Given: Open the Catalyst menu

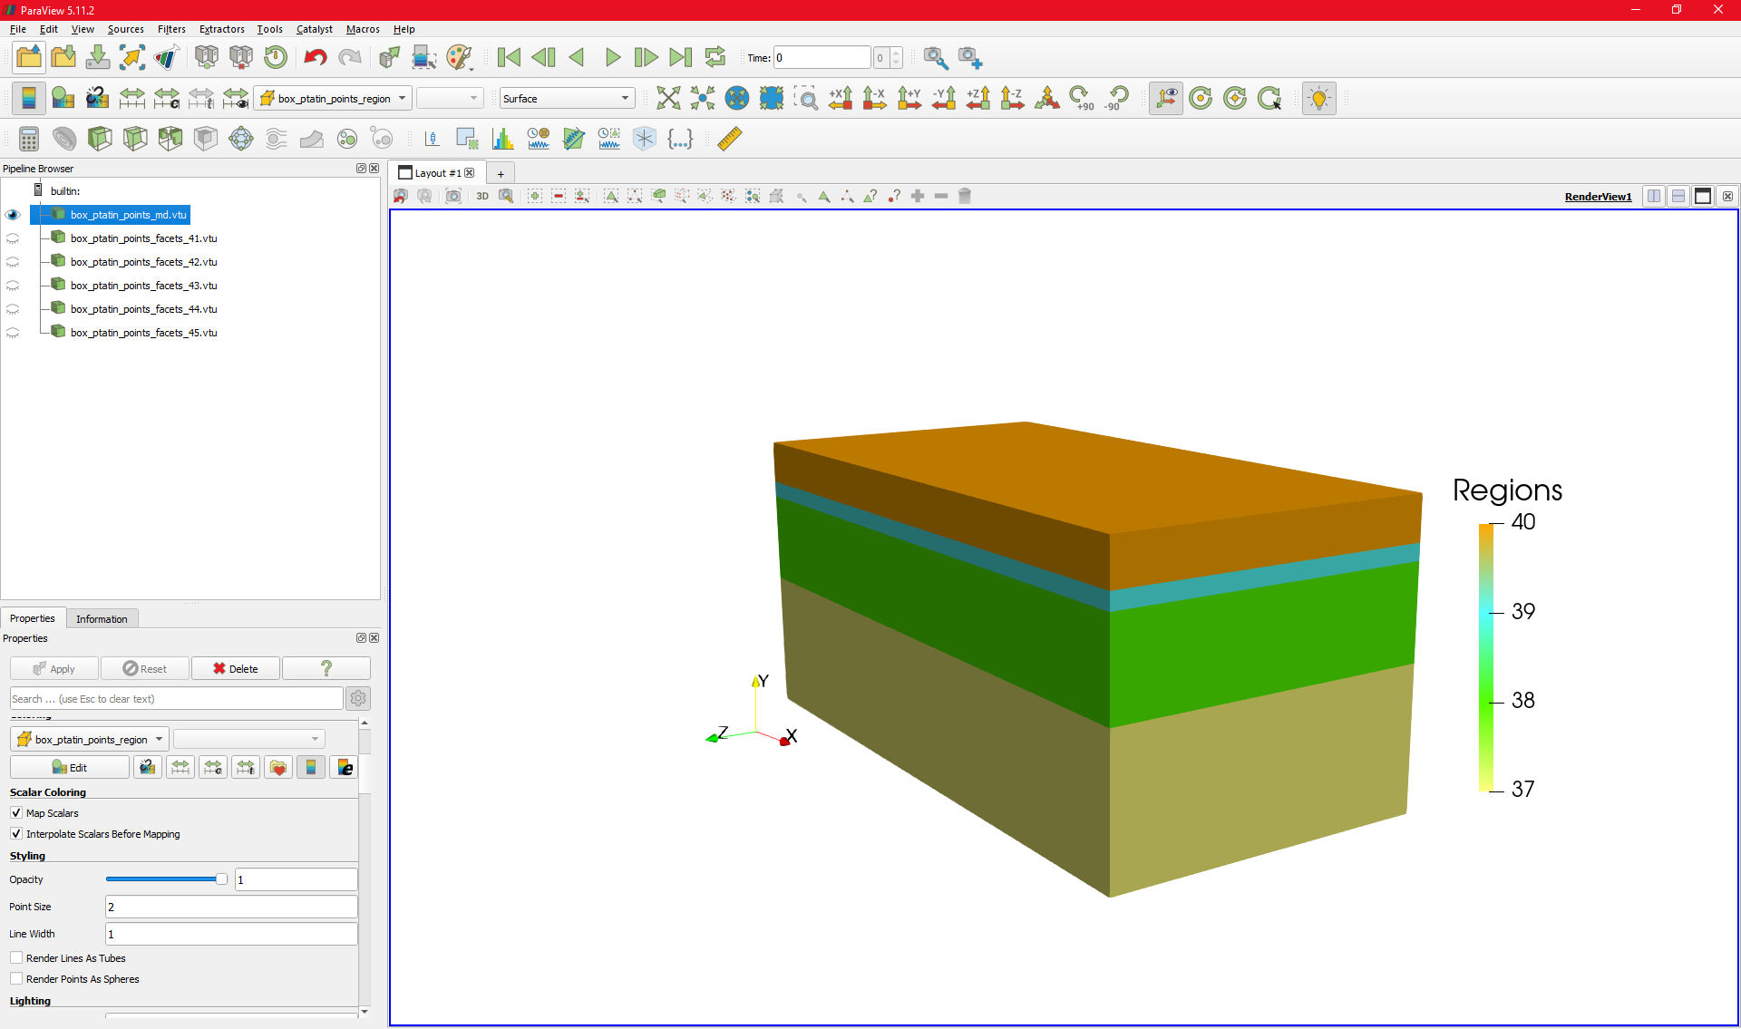Looking at the screenshot, I should click(x=315, y=29).
